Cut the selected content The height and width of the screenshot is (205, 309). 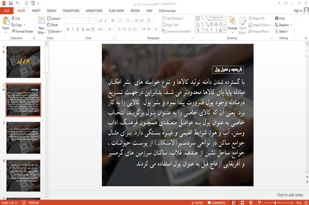[x=15, y=18]
